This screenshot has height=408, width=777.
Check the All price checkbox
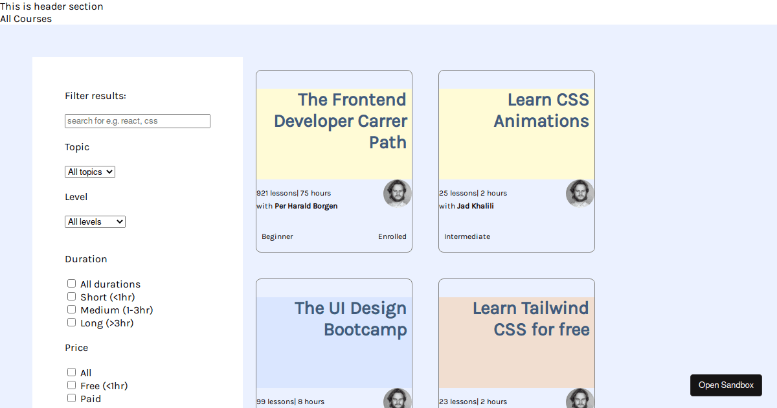pos(72,372)
